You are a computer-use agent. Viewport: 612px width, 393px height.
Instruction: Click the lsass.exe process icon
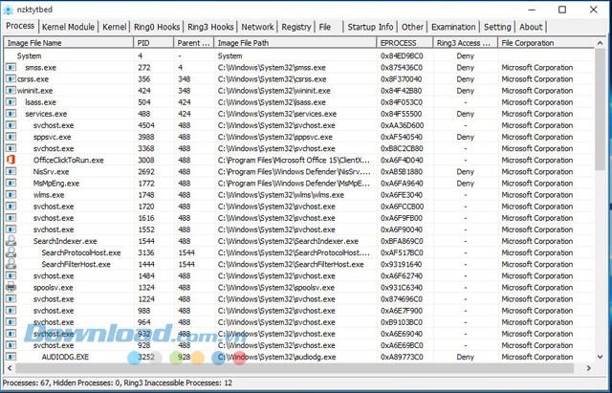tap(11, 102)
